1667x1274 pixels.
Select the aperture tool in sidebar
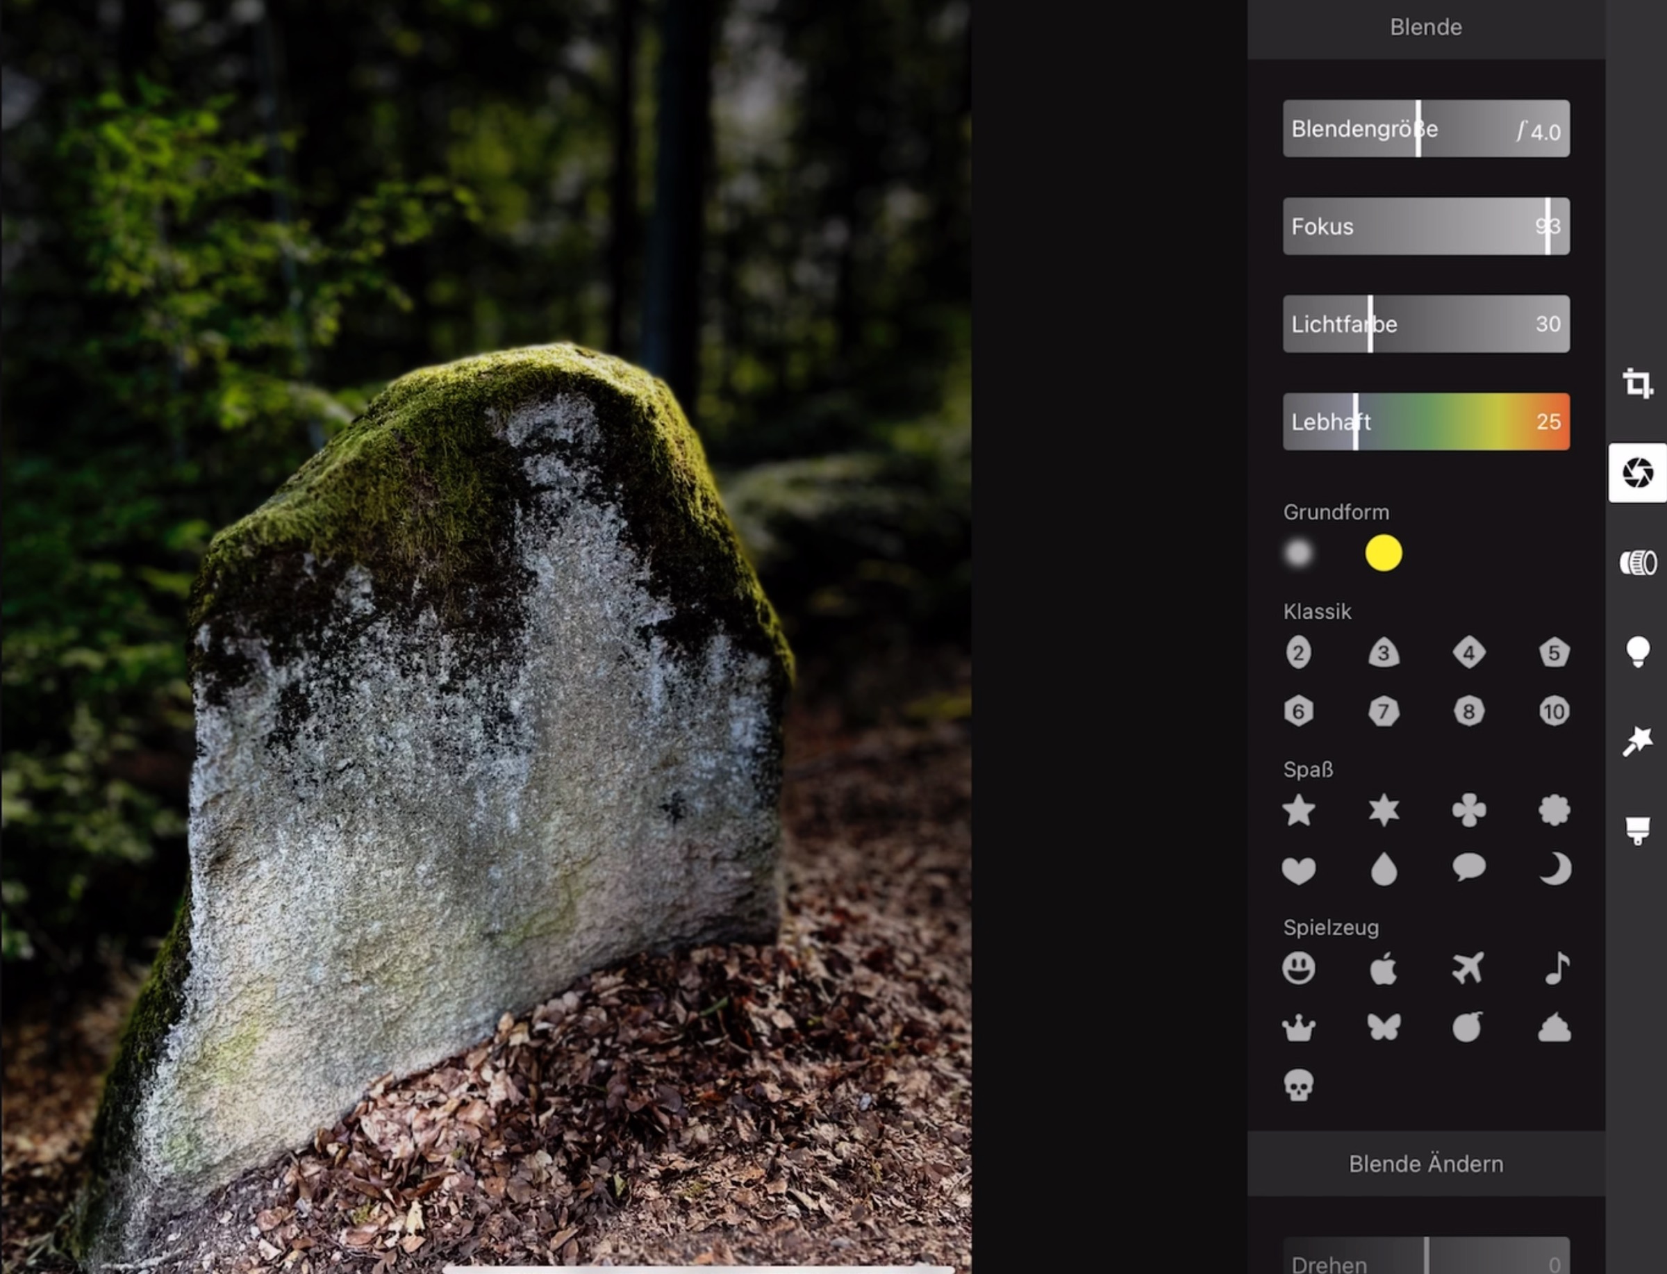[x=1637, y=473]
